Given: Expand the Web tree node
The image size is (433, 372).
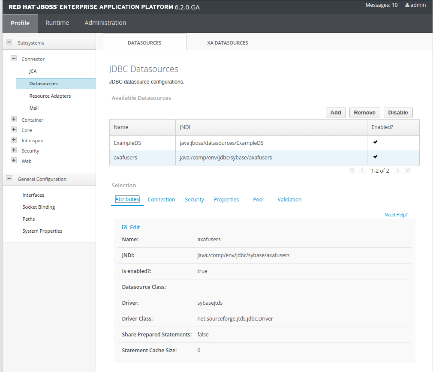Looking at the screenshot, I should [x=14, y=160].
